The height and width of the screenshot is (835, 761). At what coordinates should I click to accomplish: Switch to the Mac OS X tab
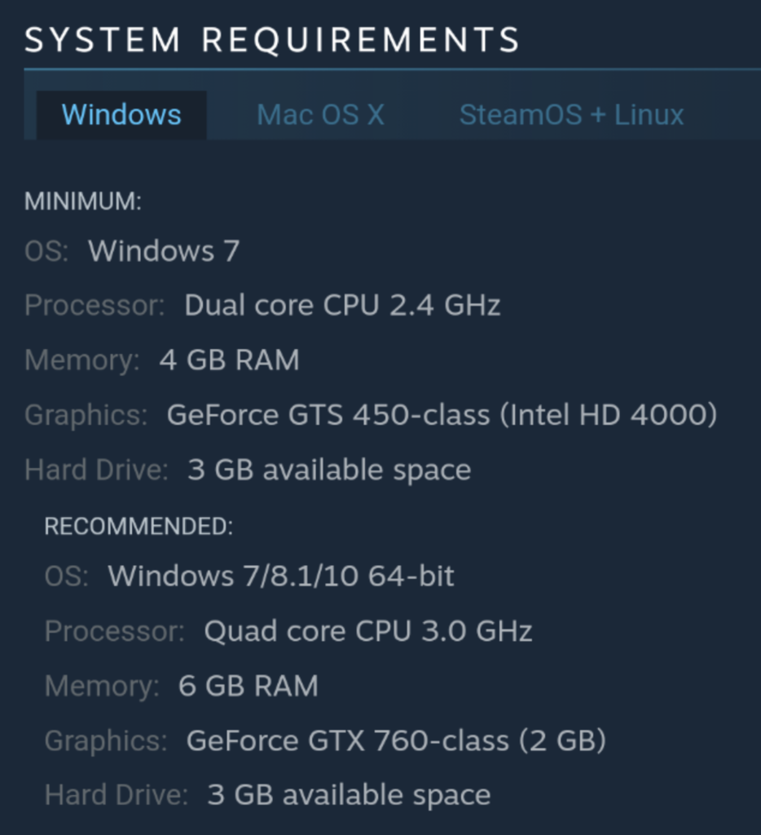pyautogui.click(x=320, y=114)
